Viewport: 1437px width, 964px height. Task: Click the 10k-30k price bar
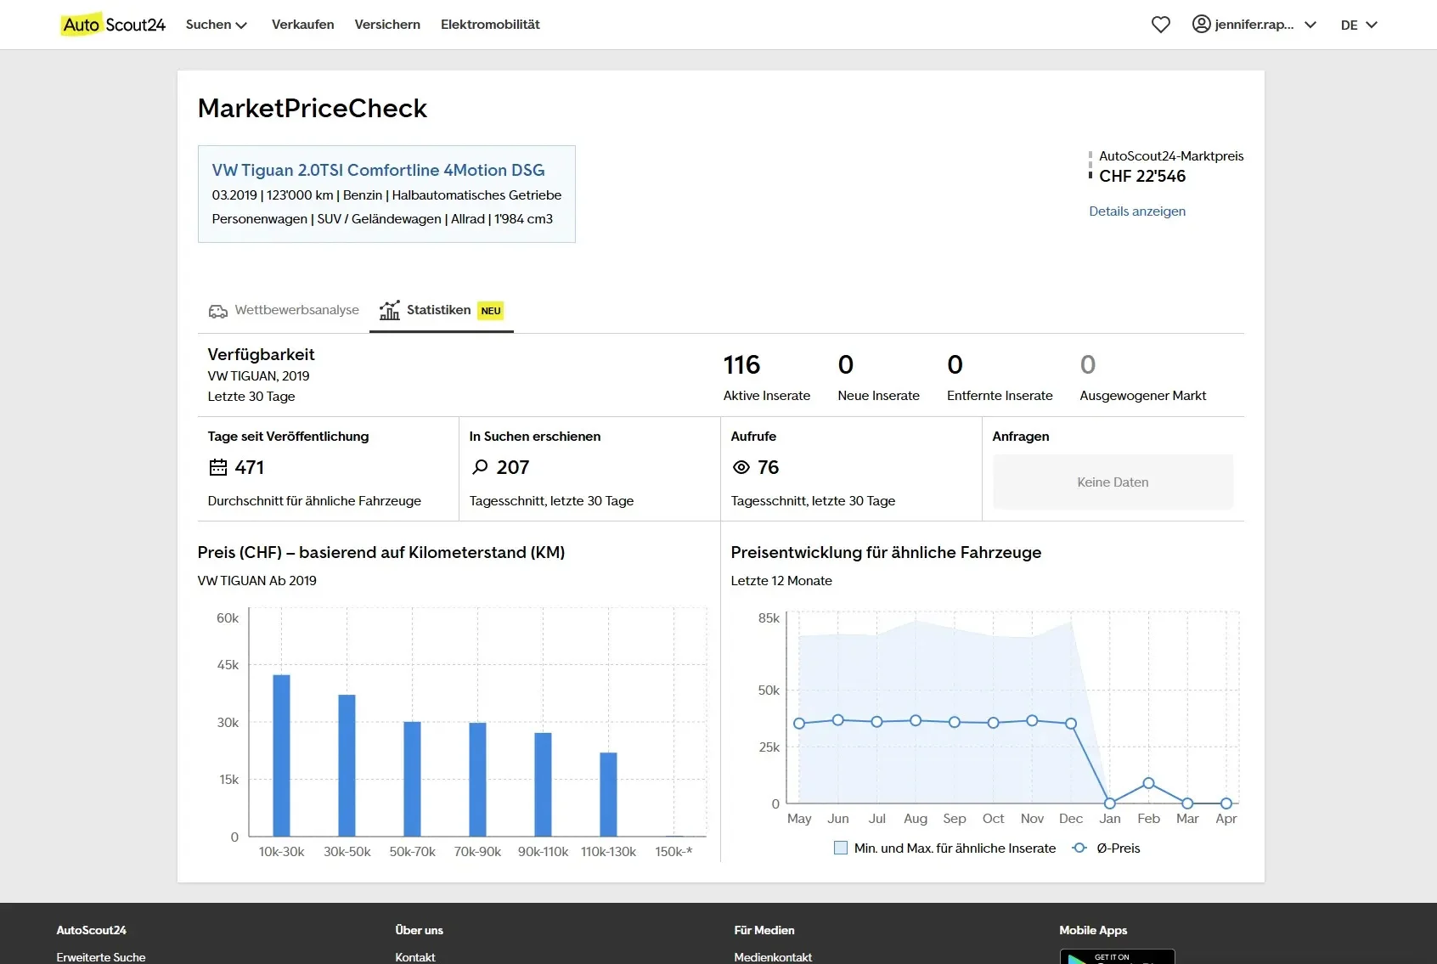(281, 755)
